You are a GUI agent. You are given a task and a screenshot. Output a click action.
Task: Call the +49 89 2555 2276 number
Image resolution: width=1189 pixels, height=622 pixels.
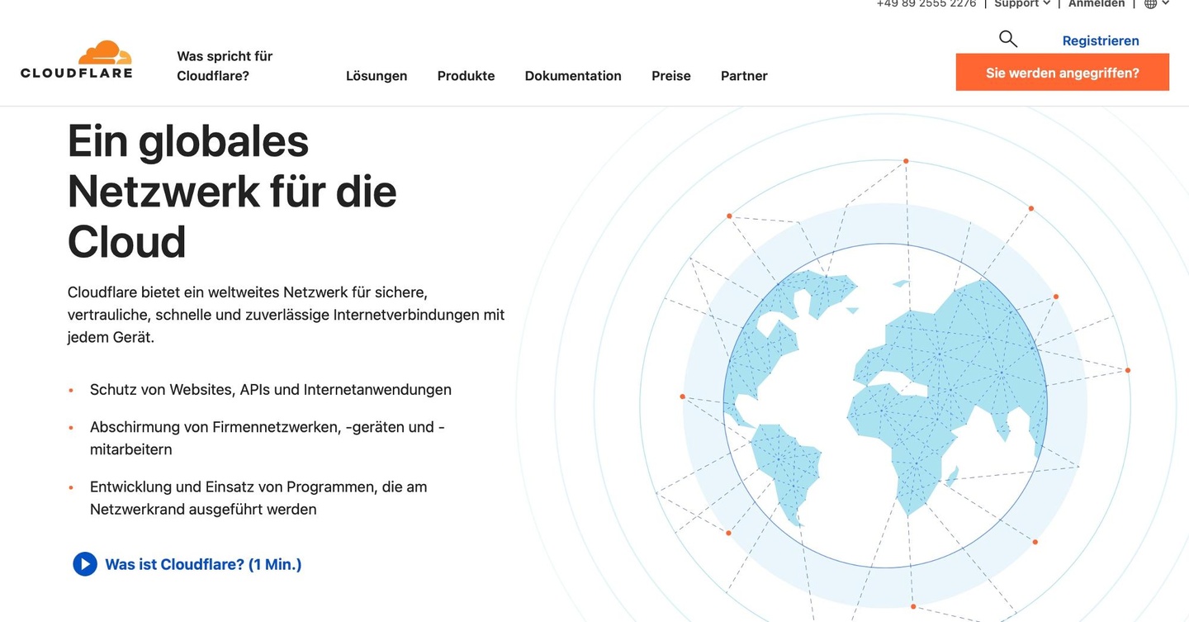[x=926, y=3]
